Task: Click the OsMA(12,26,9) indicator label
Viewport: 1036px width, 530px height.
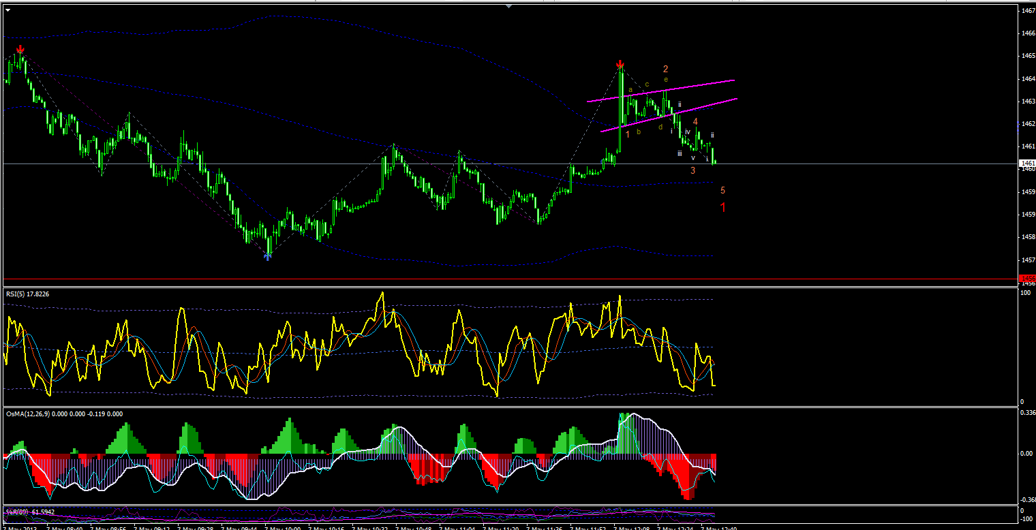Action: click(x=65, y=414)
